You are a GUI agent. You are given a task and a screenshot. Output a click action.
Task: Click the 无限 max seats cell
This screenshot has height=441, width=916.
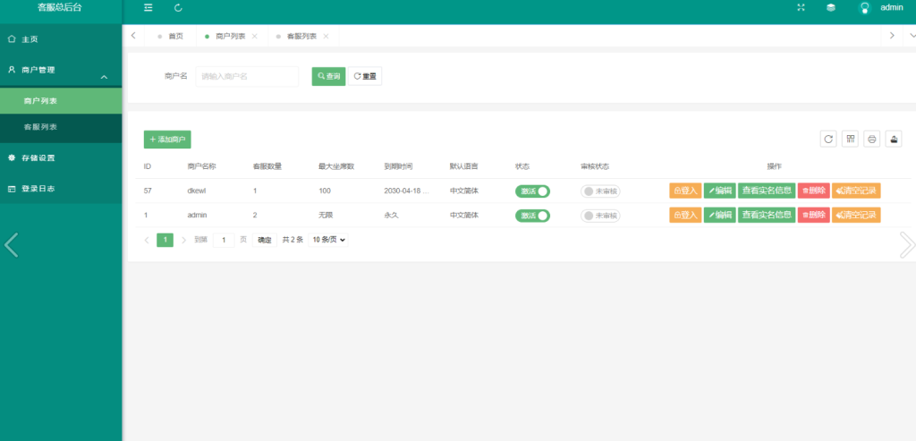tap(326, 216)
